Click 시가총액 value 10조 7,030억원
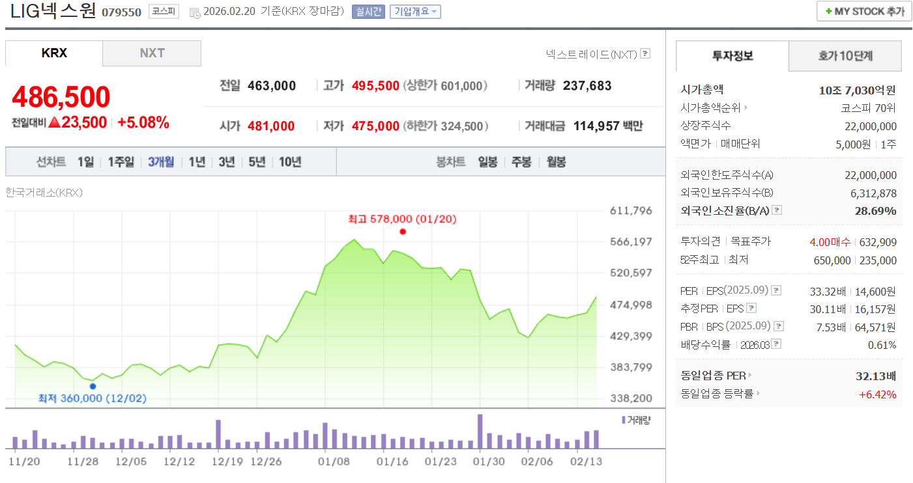This screenshot has width=913, height=483. (x=857, y=90)
